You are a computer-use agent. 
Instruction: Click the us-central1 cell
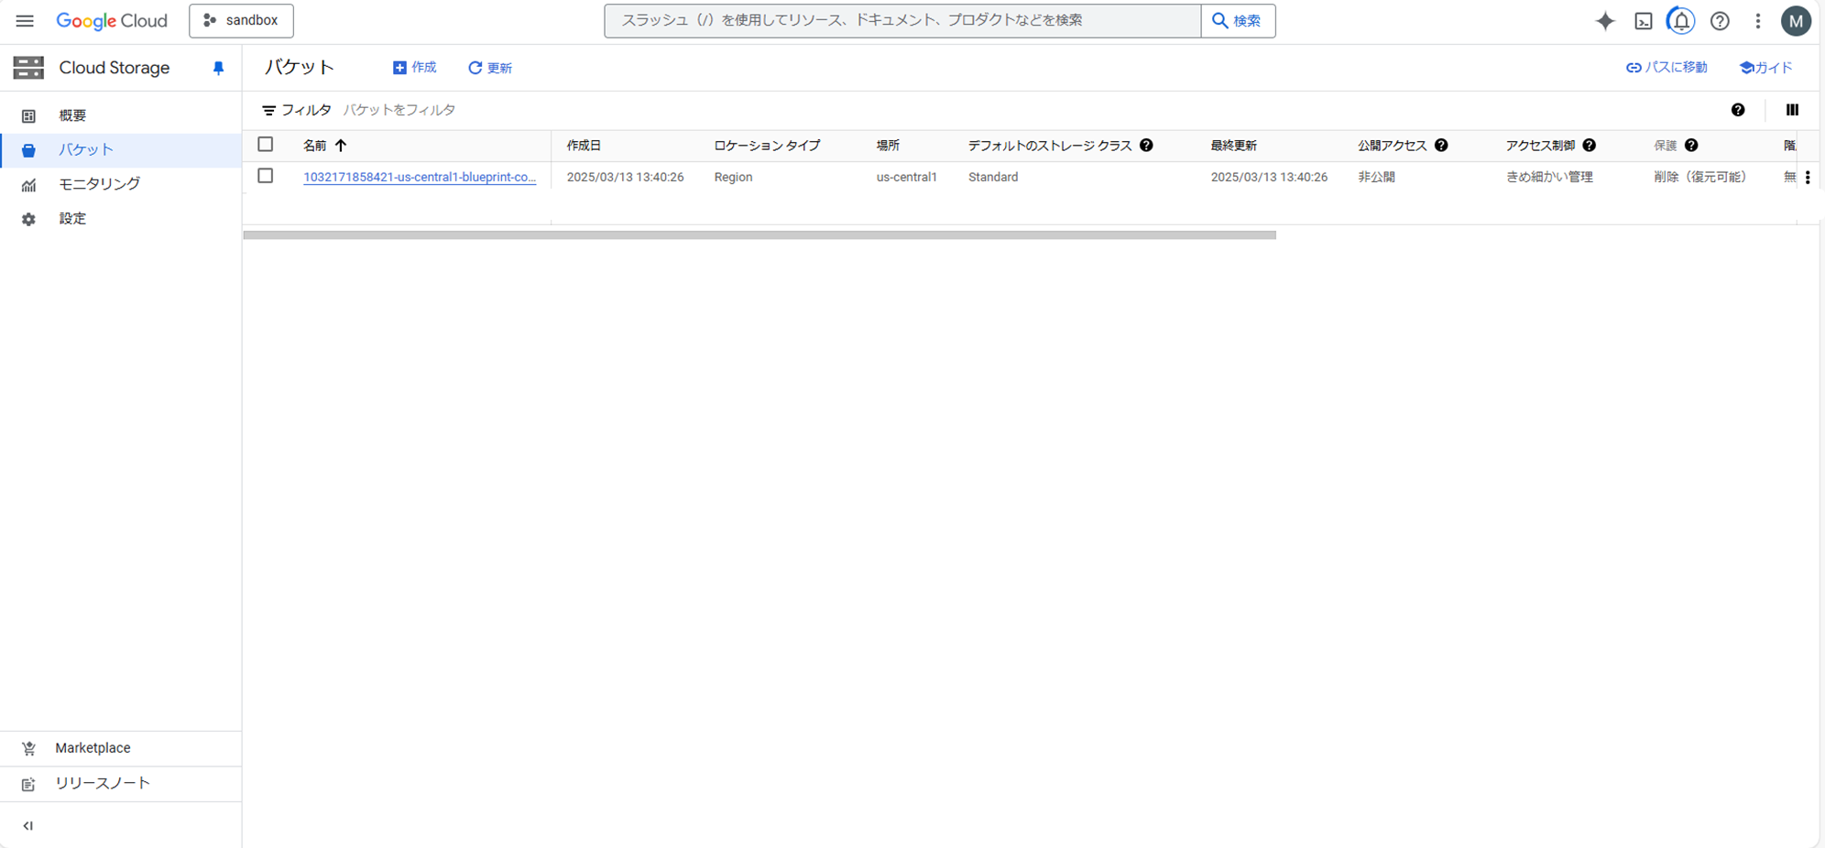pyautogui.click(x=906, y=177)
